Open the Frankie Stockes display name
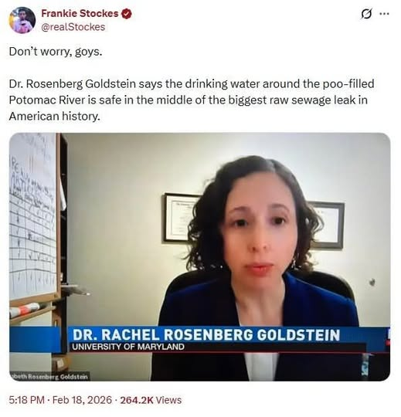This screenshot has height=417, width=401. (80, 13)
